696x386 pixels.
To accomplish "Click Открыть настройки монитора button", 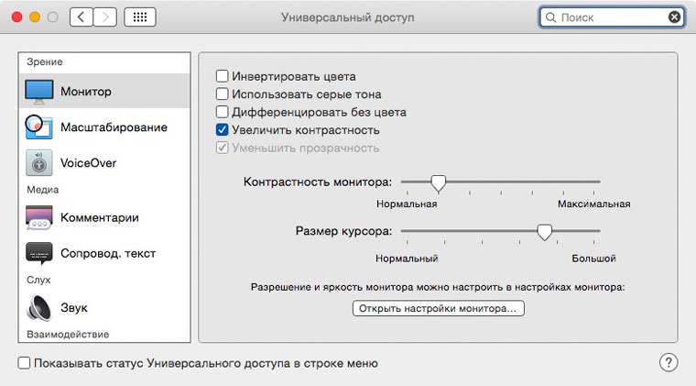I will [x=438, y=309].
